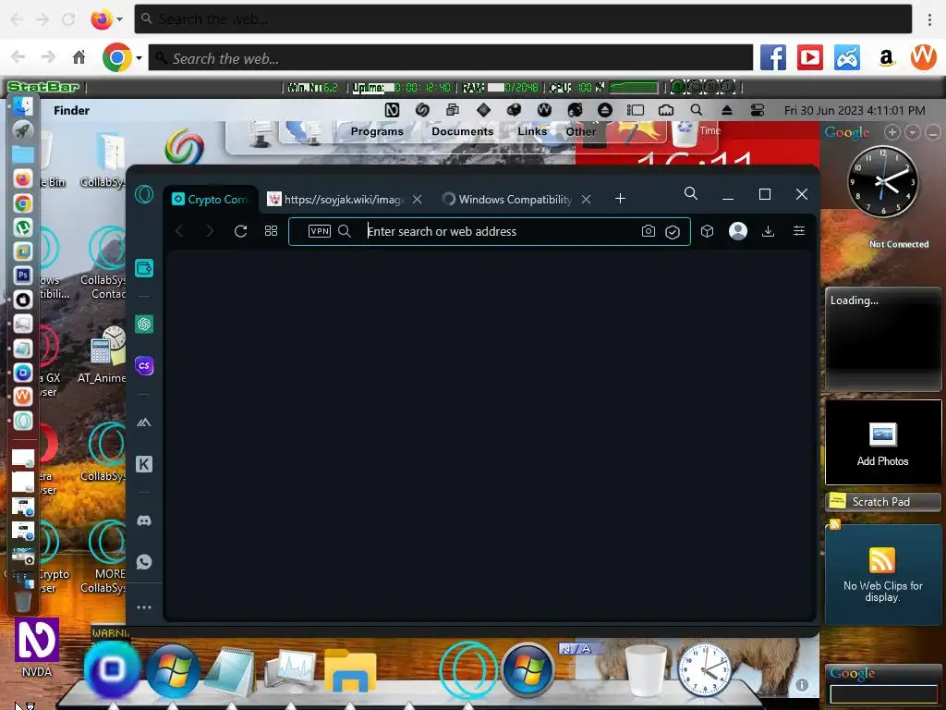The image size is (946, 710).
Task: Click the Spotlight search icon in menu bar
Action: pos(697,110)
